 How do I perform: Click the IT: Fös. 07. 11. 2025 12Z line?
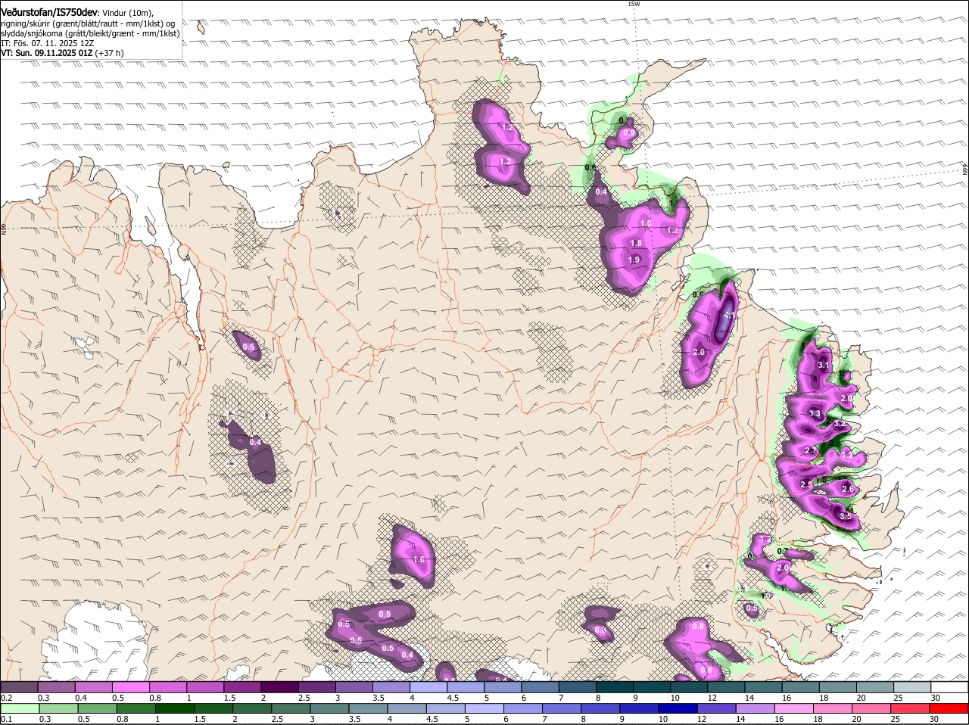point(47,43)
